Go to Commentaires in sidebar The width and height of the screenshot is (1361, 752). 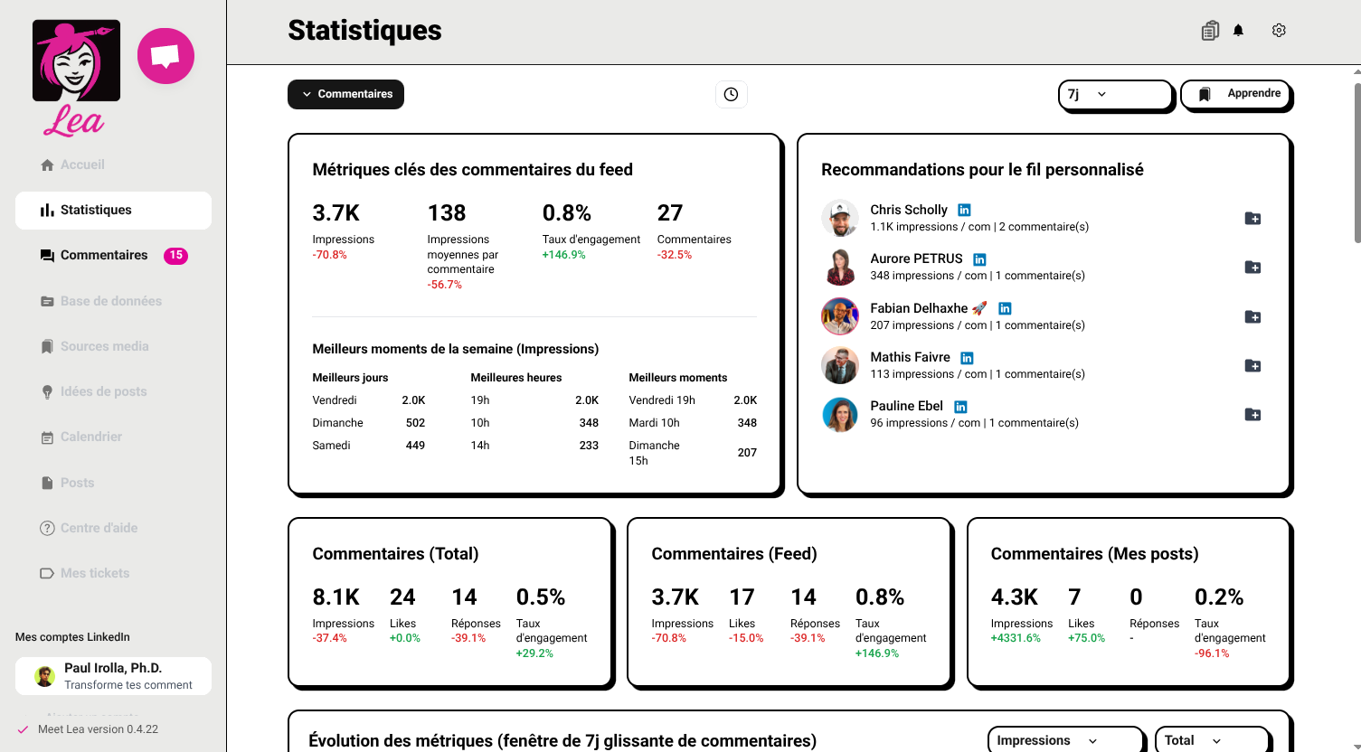104,256
